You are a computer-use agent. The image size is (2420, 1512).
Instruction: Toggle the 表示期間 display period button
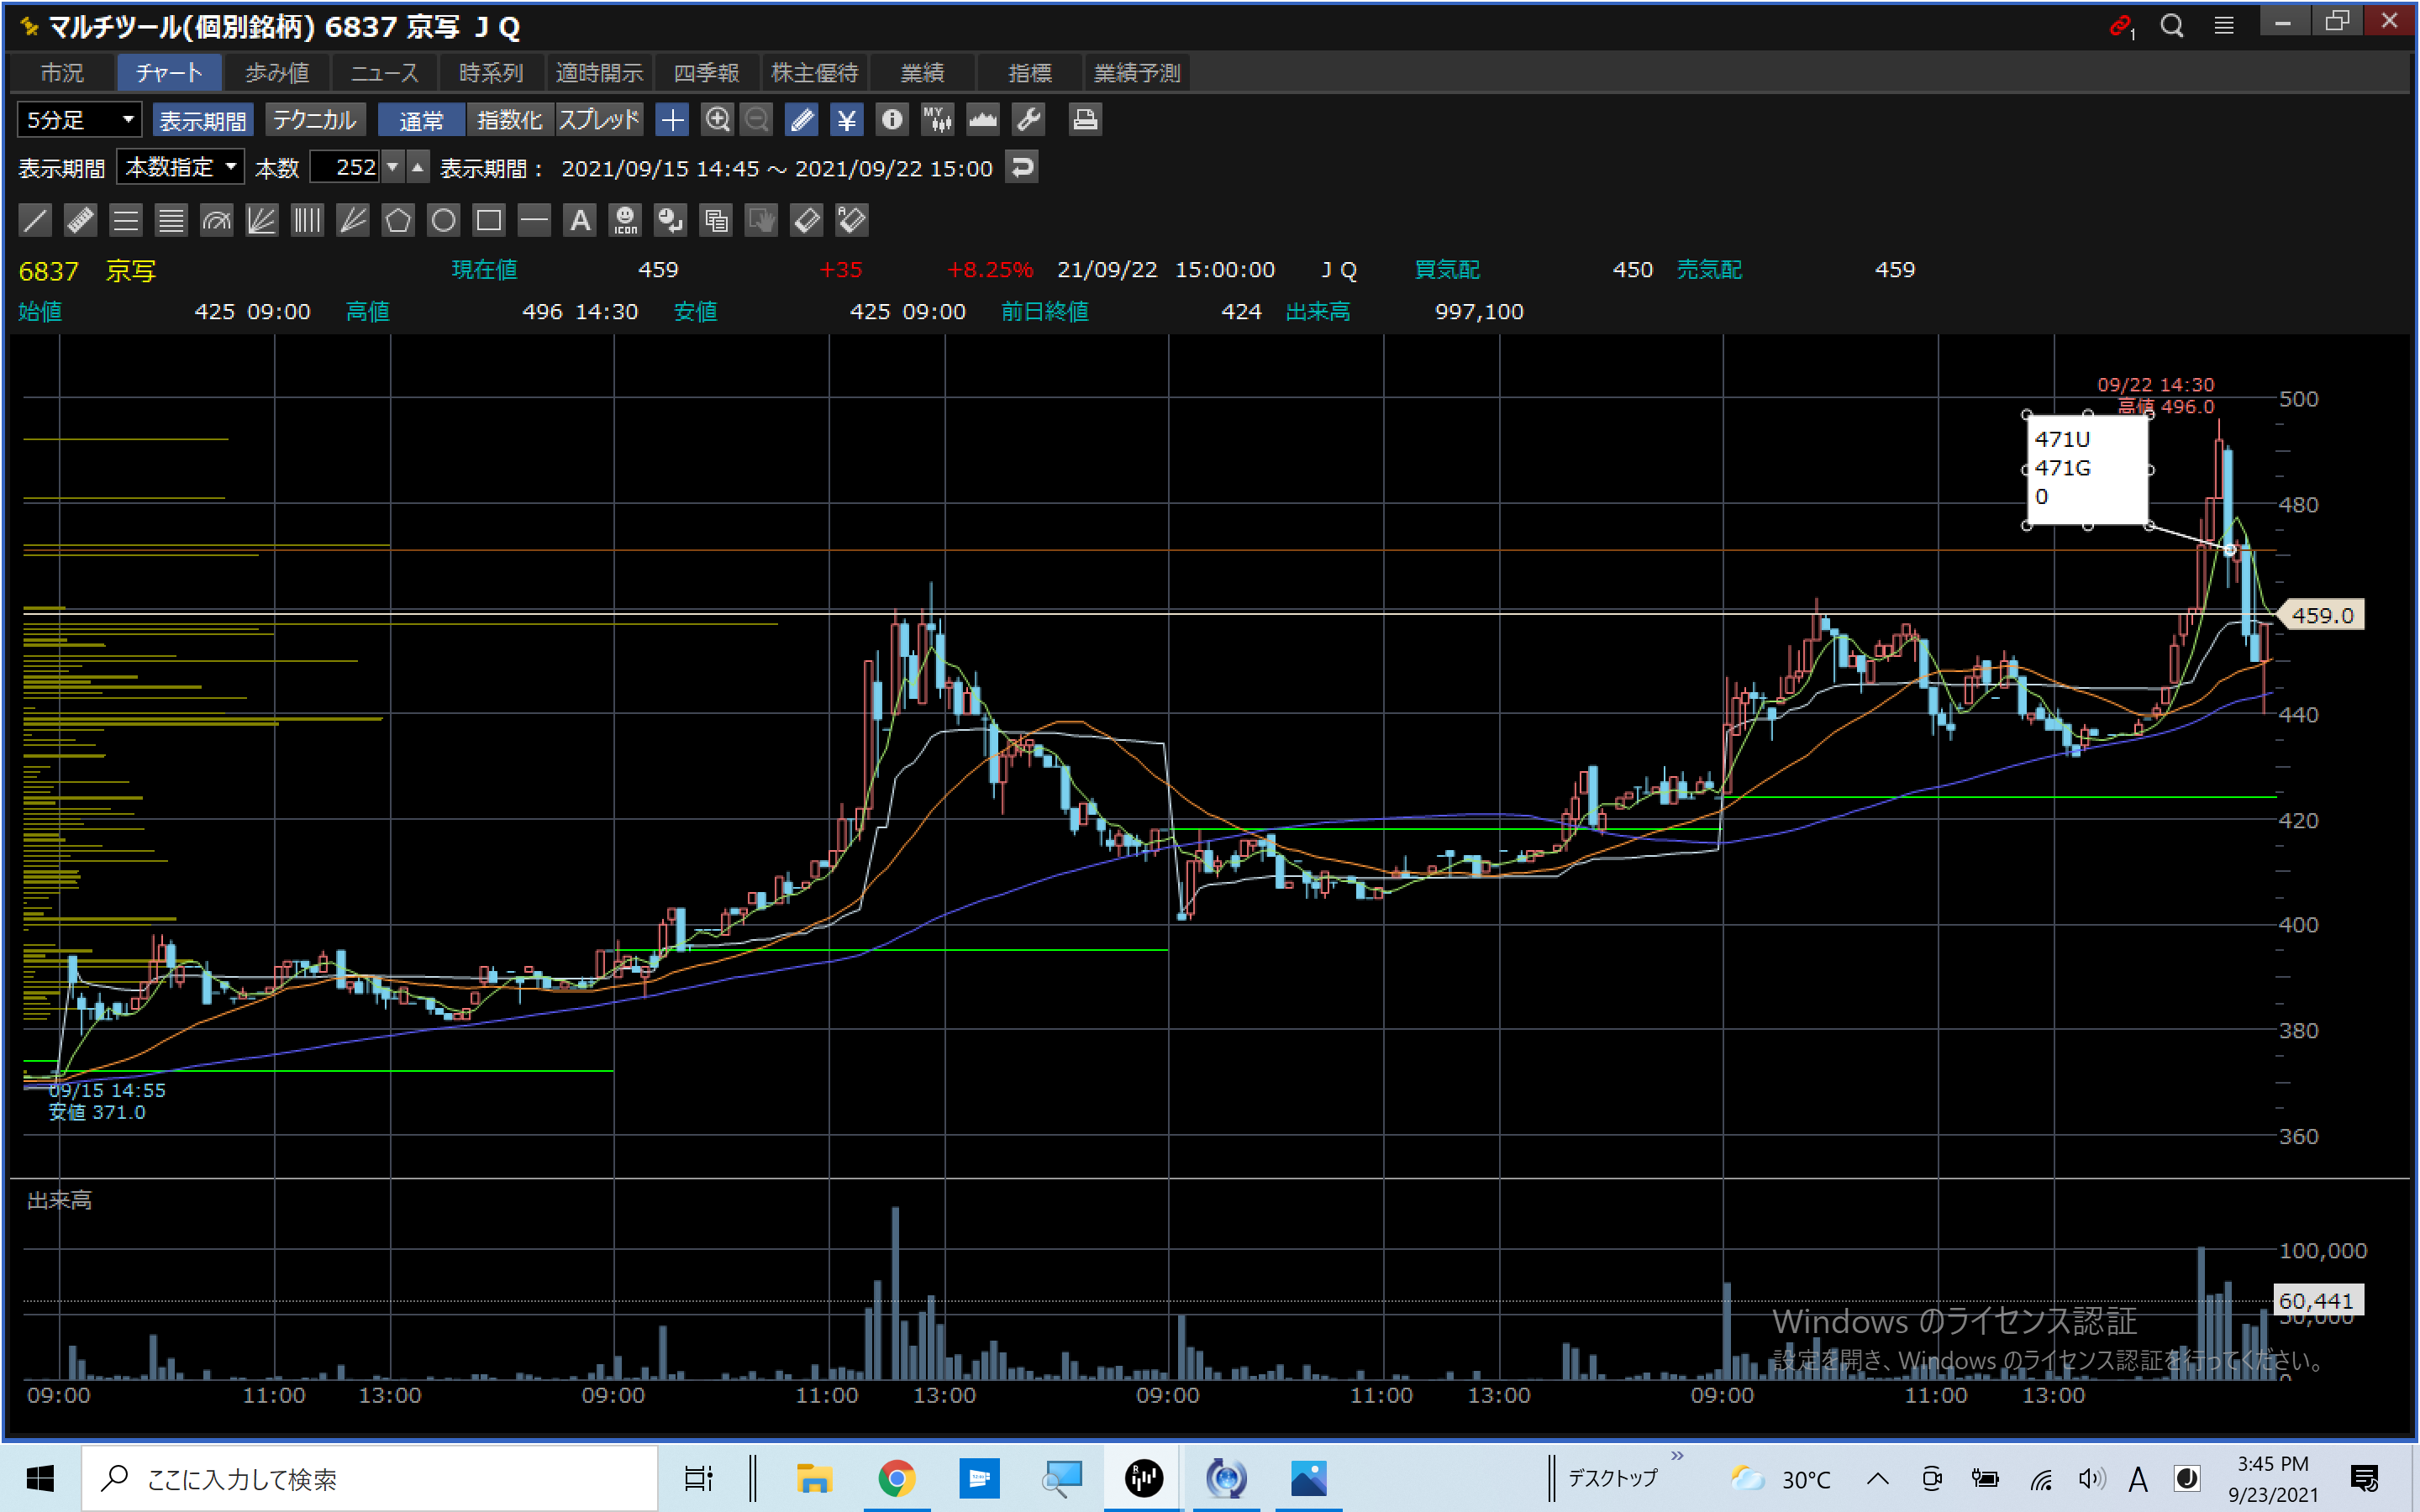pyautogui.click(x=203, y=120)
